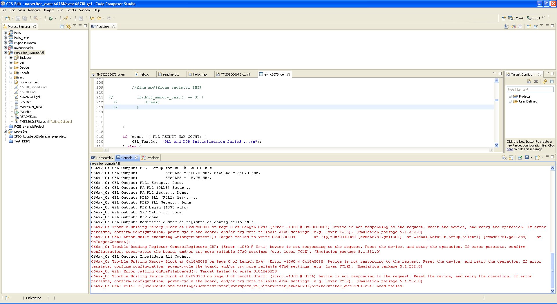Expand the HyperLinkDemo project node

pyautogui.click(x=5, y=43)
